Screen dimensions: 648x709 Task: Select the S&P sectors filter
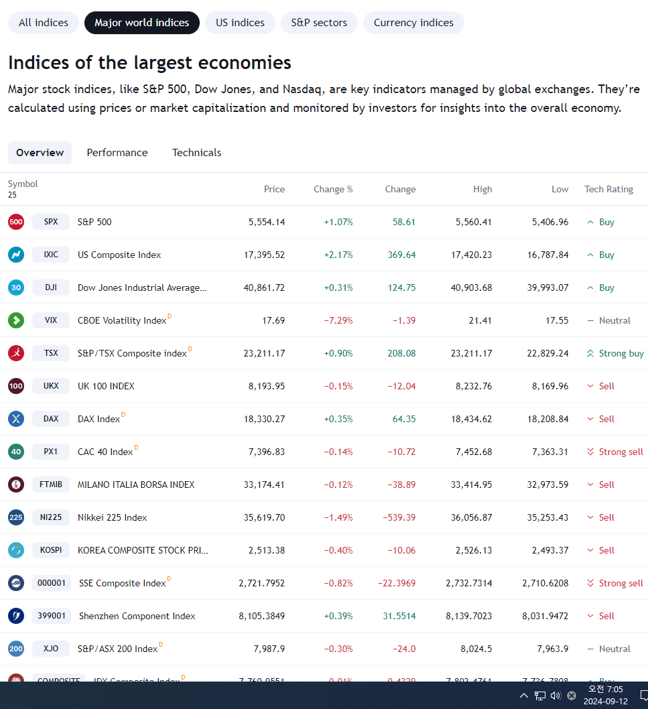tap(319, 23)
